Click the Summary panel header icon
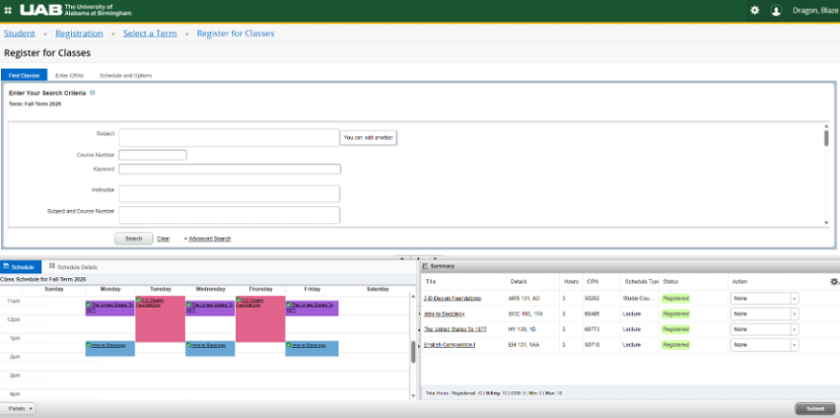The image size is (840, 418). (425, 266)
